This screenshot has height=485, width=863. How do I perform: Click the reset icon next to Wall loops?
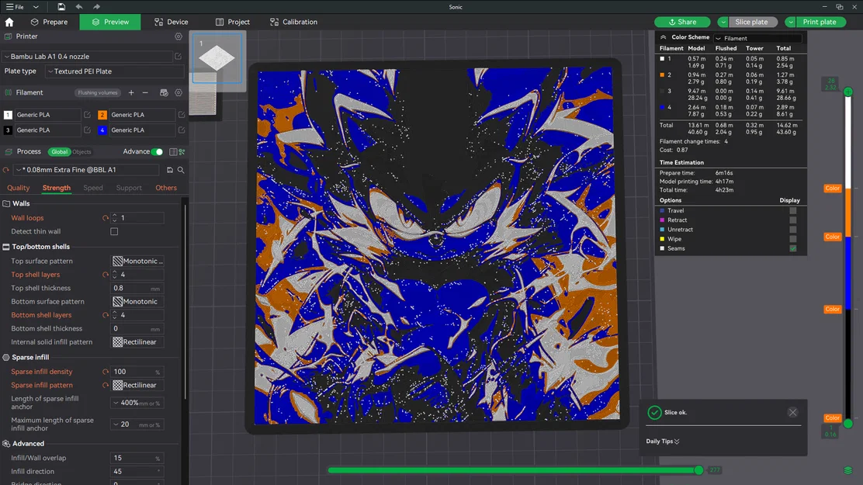[x=107, y=218]
